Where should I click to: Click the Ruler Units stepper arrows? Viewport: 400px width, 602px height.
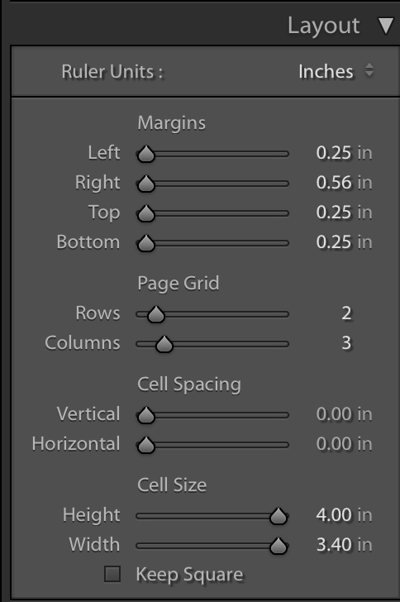click(369, 70)
